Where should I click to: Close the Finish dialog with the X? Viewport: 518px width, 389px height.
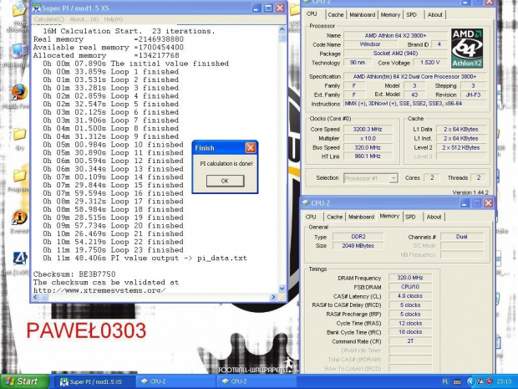(x=251, y=147)
